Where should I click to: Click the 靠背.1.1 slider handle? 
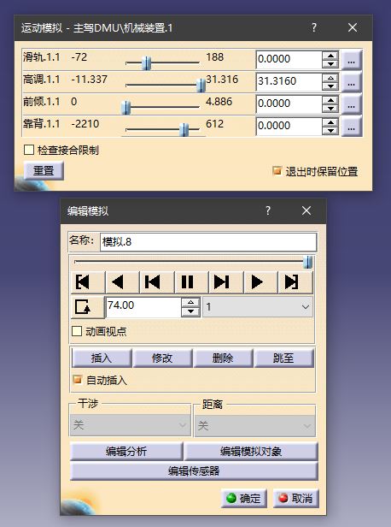(184, 129)
